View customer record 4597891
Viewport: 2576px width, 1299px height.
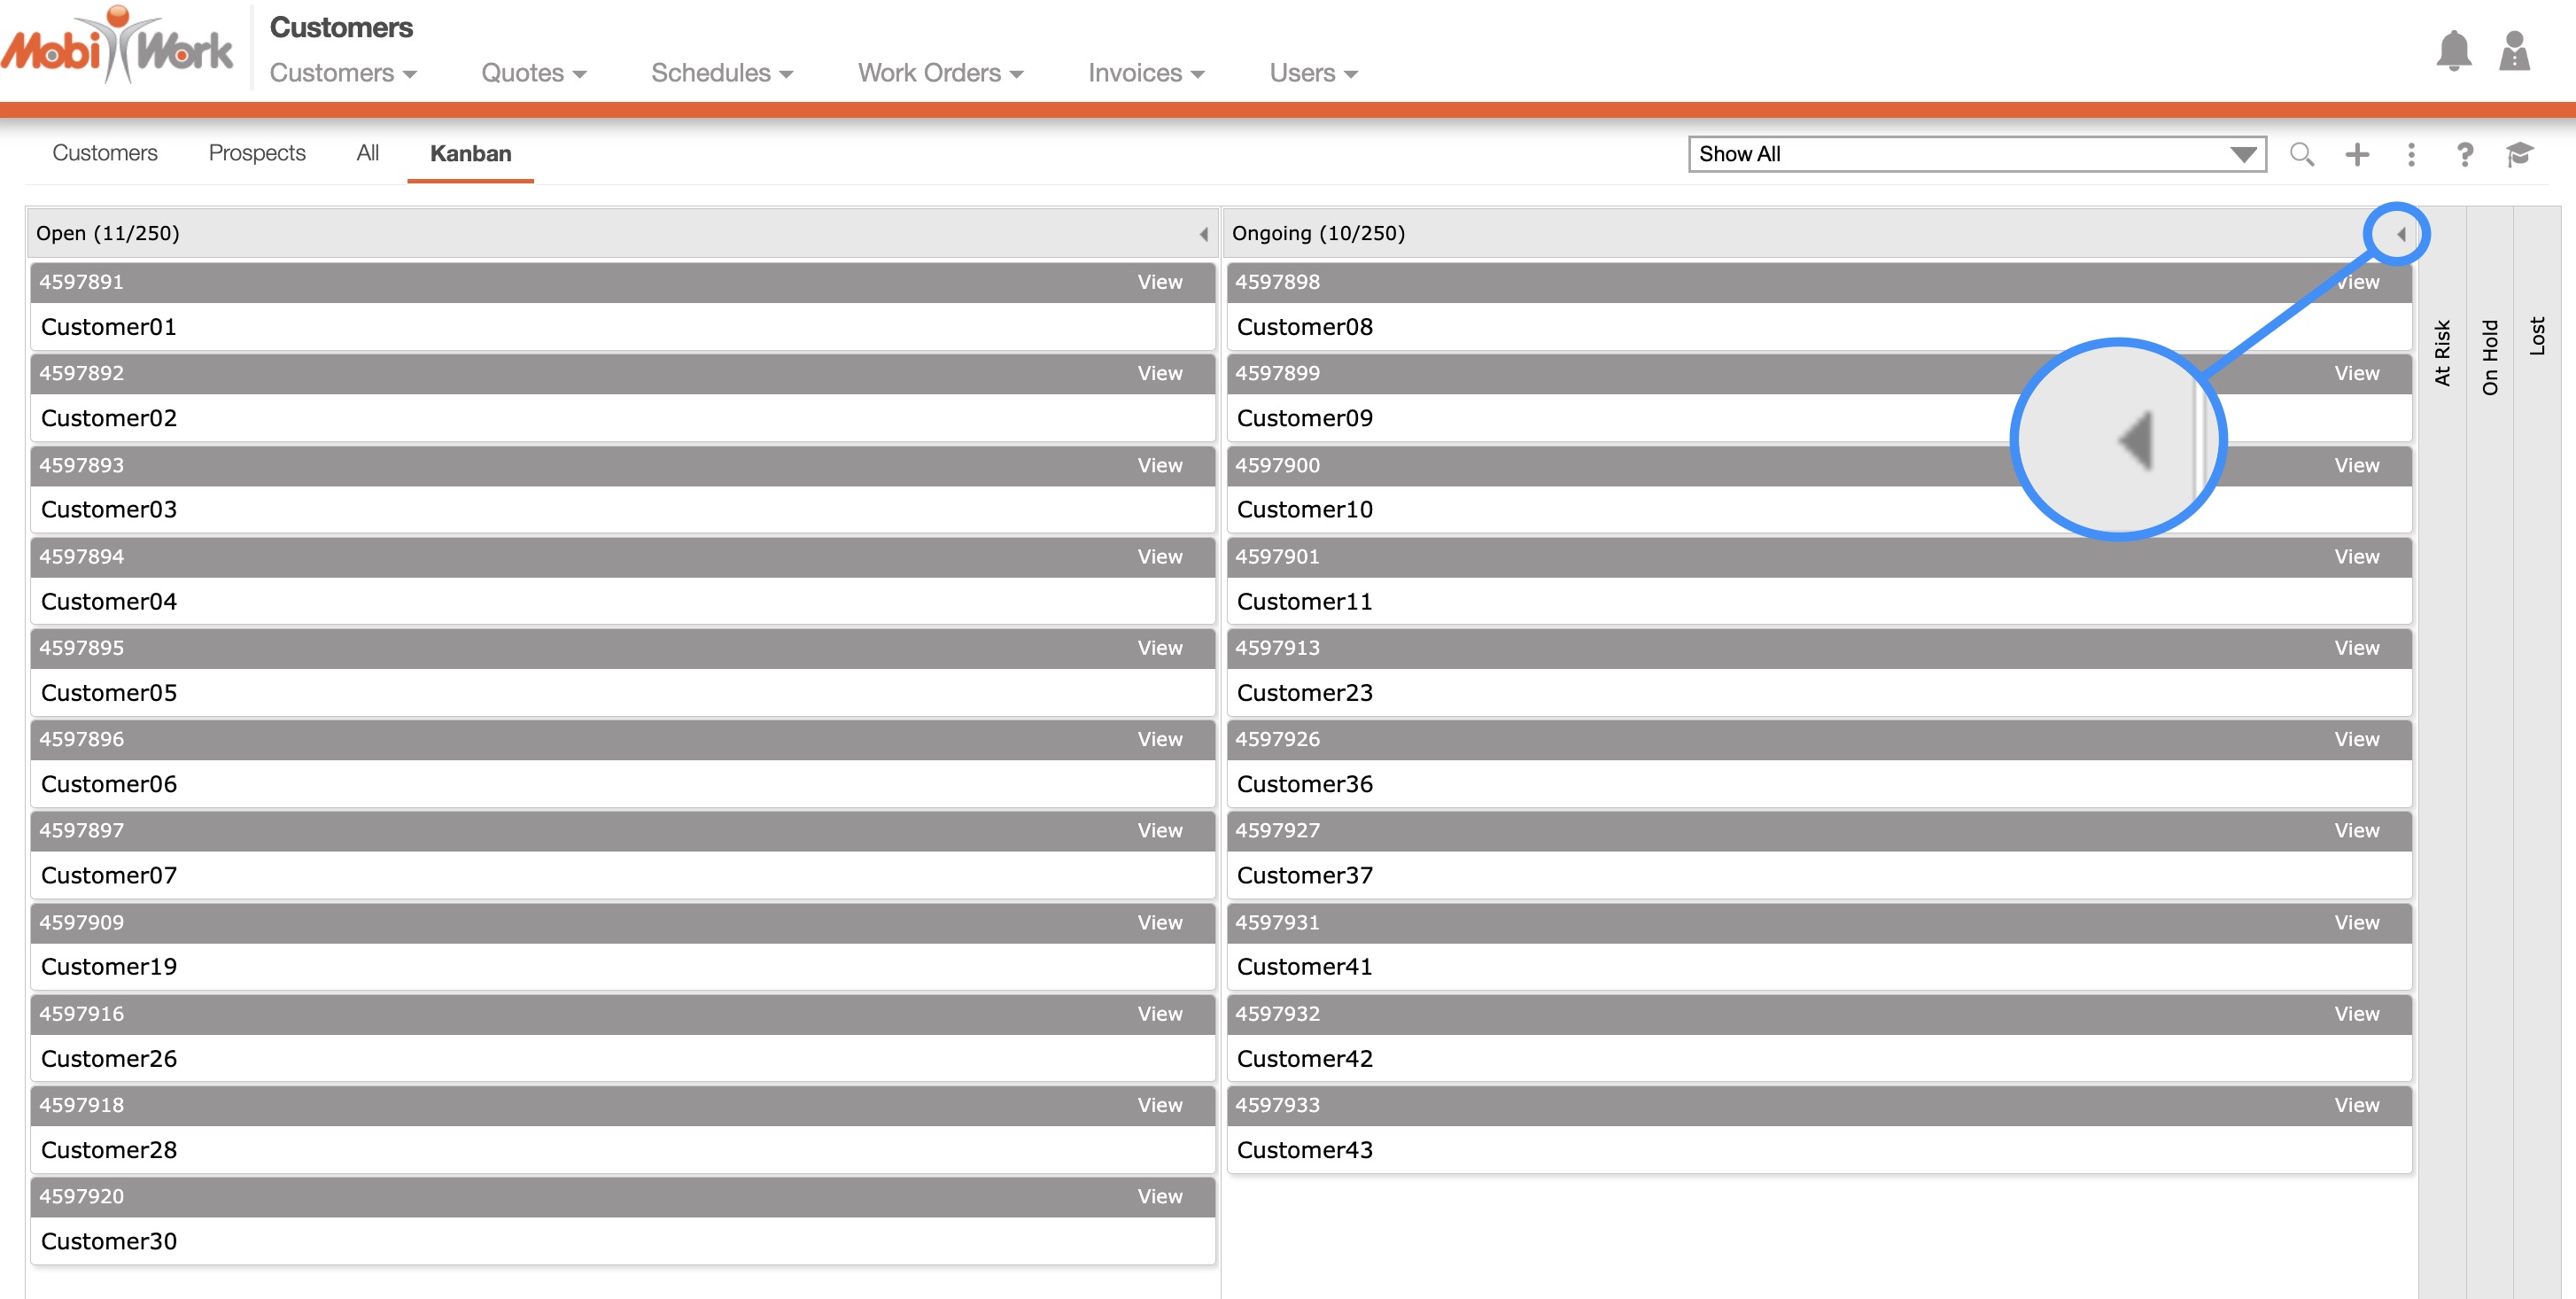click(1159, 282)
